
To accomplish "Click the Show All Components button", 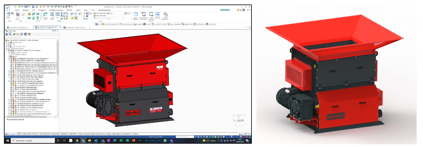I will pyautogui.click(x=110, y=24).
